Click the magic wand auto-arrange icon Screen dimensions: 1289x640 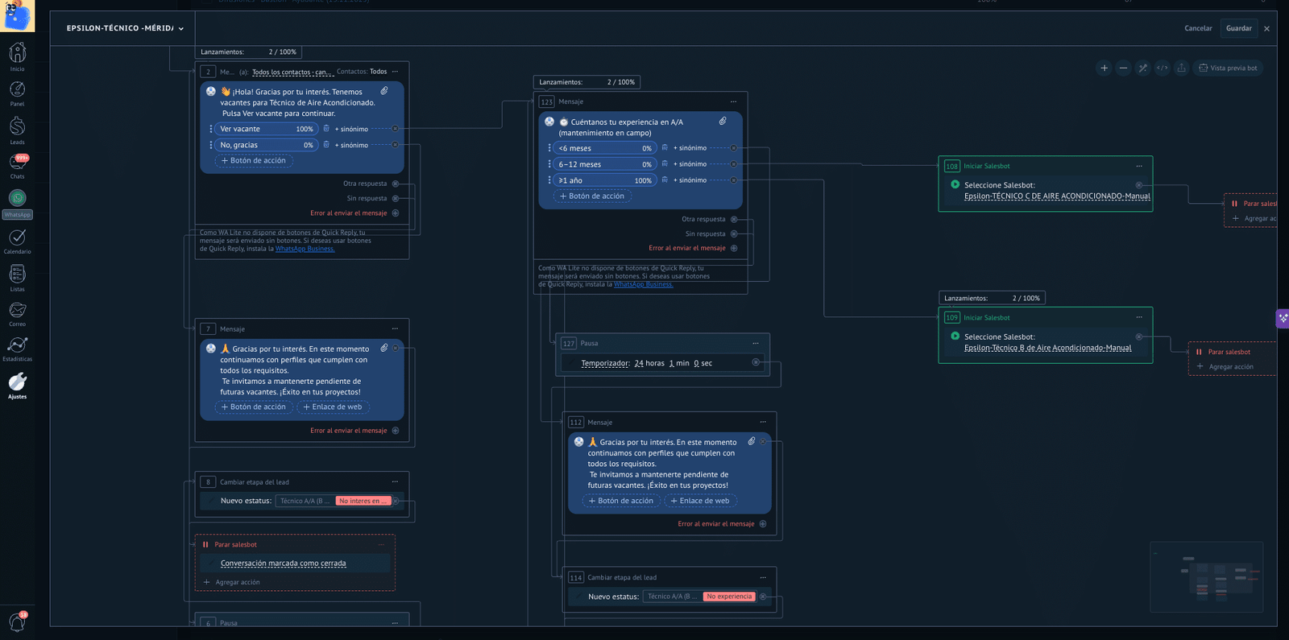[x=1142, y=68]
